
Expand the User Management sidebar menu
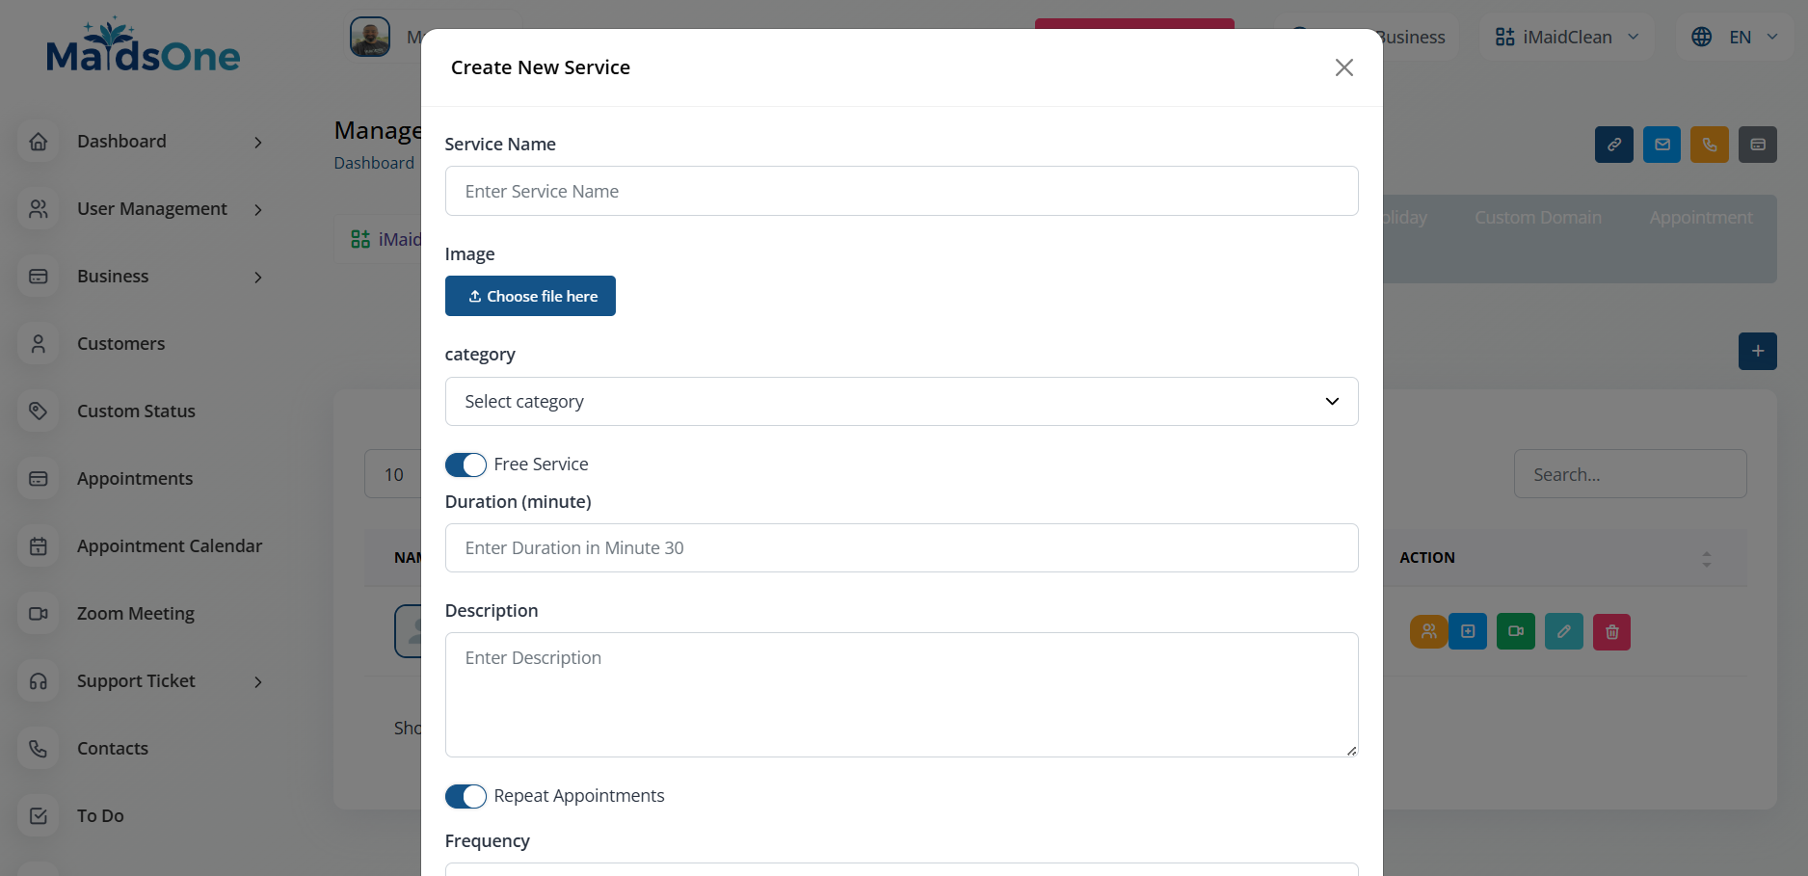pos(152,209)
